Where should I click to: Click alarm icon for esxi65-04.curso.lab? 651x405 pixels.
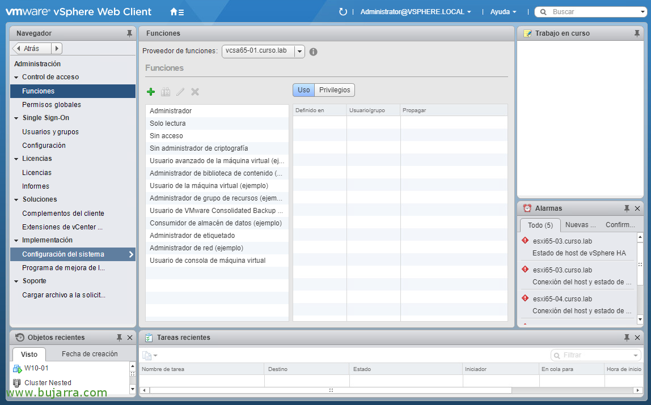click(x=525, y=298)
